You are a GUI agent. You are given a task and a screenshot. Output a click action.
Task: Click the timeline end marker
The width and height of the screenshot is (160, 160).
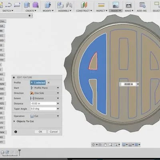coord(20,152)
